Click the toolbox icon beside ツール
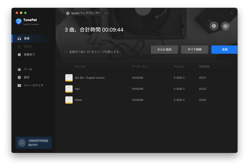 [x=19, y=69]
